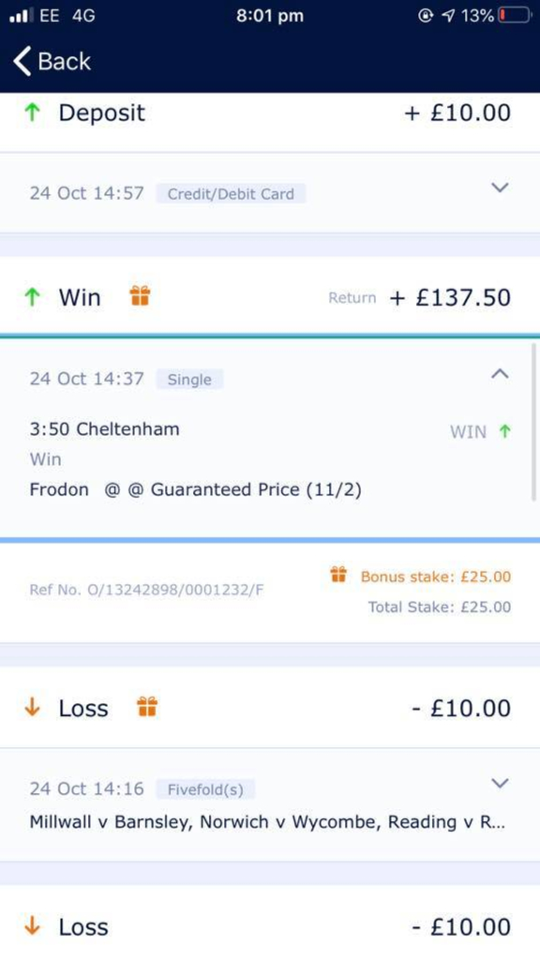Tap the Credit/Debit Card tag
This screenshot has width=540, height=960.
(x=231, y=194)
